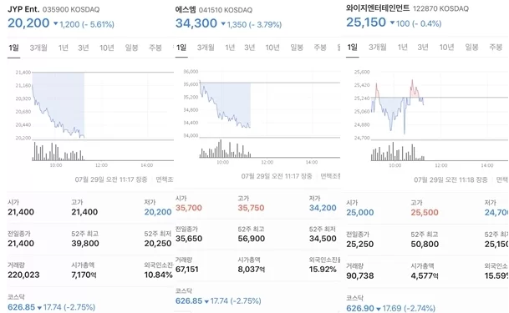Open the 3개월 tab for 와이지엔터테인먼트
This screenshot has height=313, width=509.
[x=377, y=48]
